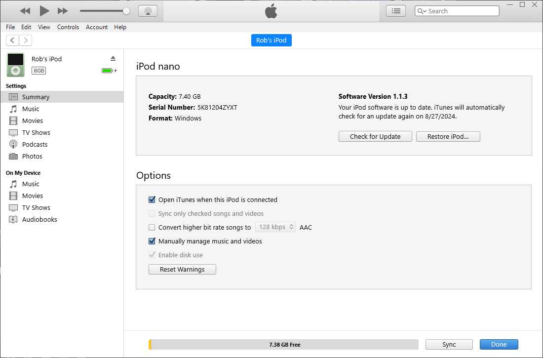This screenshot has width=543, height=358.
Task: Open the File menu
Action: point(10,27)
